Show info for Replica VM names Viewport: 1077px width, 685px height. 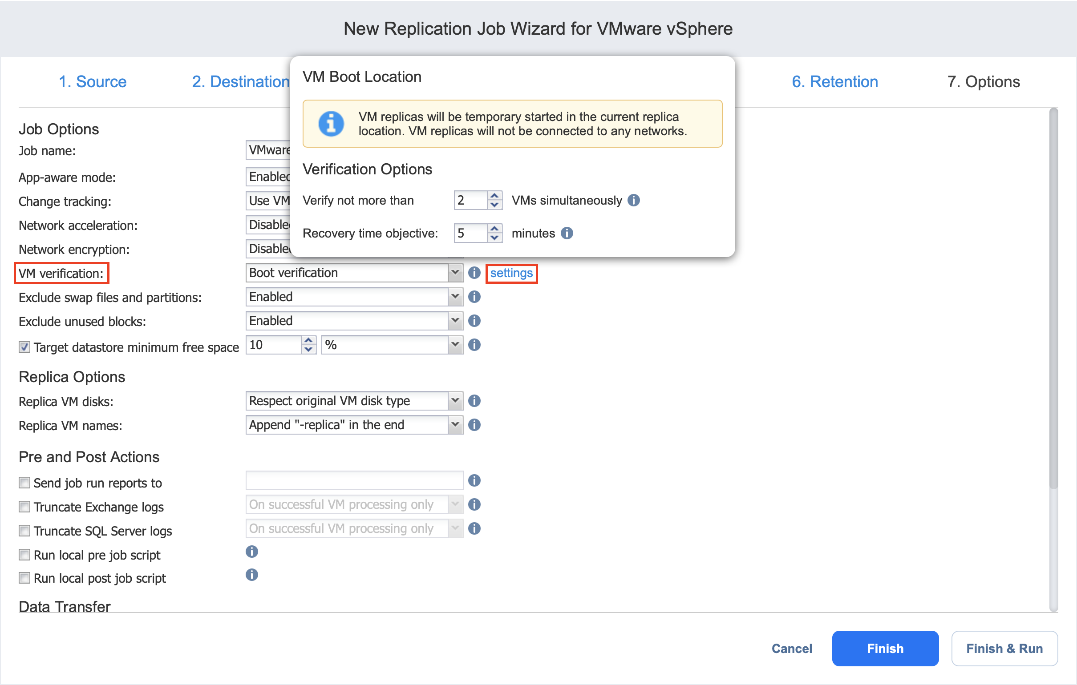pos(474,425)
